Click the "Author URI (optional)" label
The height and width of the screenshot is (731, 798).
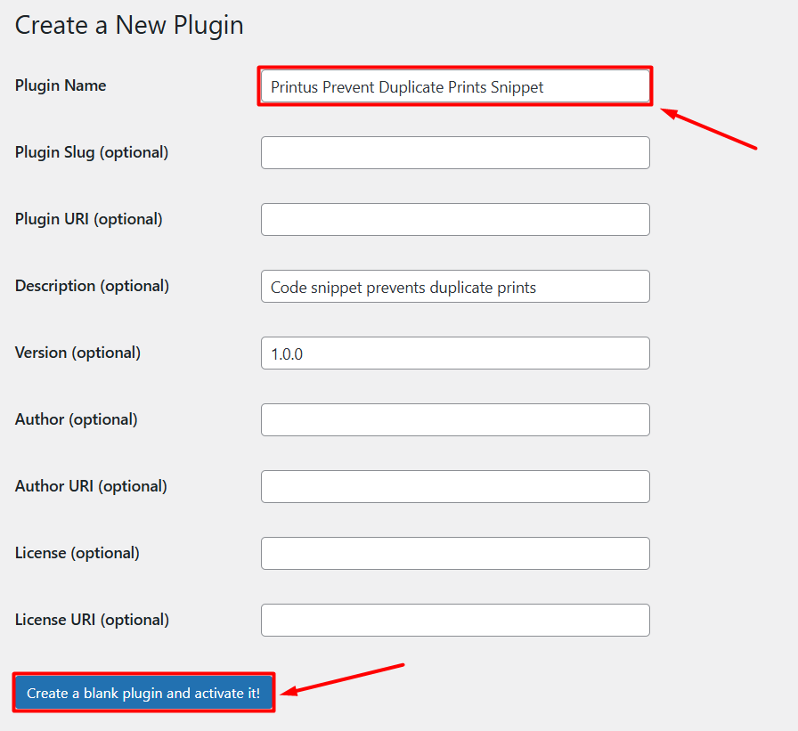91,486
